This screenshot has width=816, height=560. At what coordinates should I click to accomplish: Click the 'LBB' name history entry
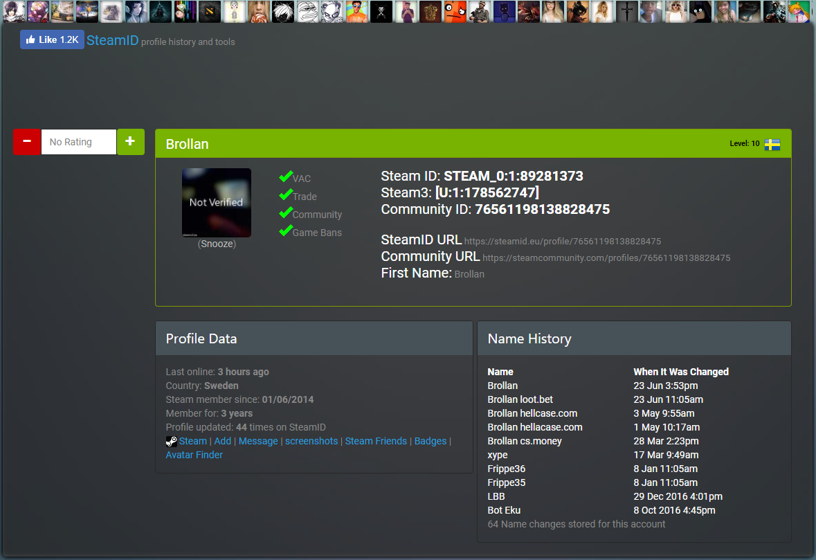496,496
